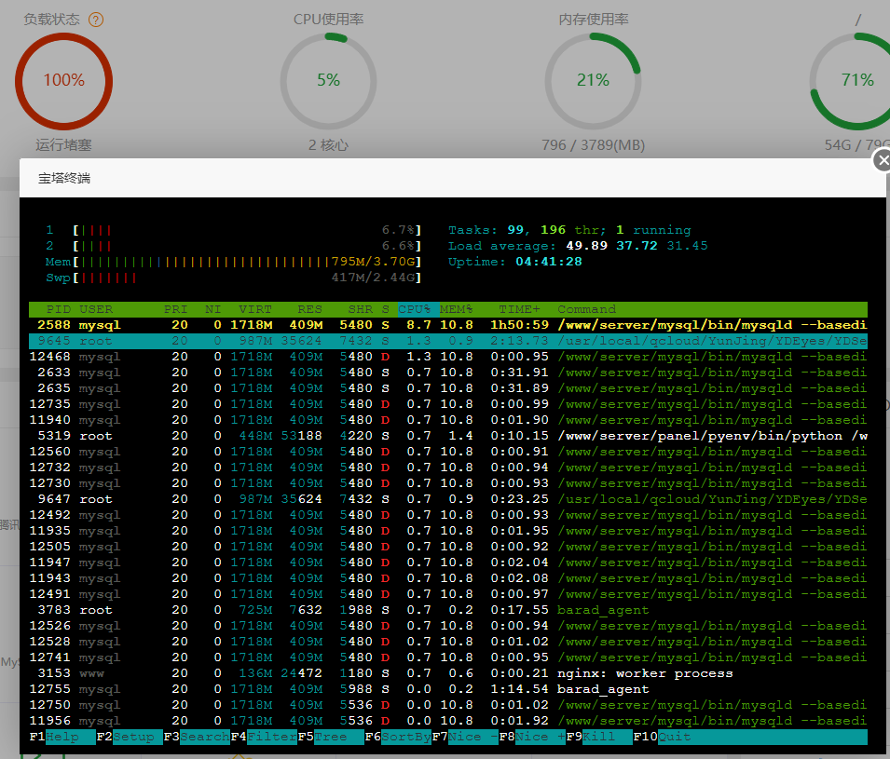Click the 宝塔终端 dialog title
890x759 pixels.
pos(64,178)
